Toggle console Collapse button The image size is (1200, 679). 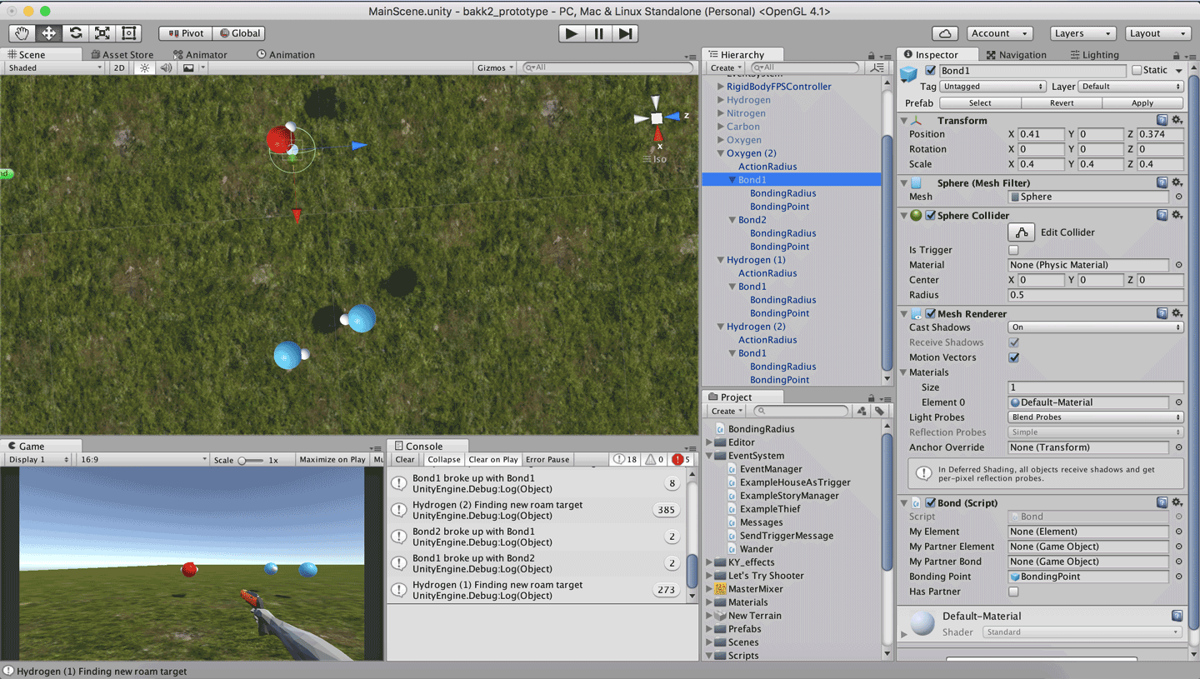[444, 459]
